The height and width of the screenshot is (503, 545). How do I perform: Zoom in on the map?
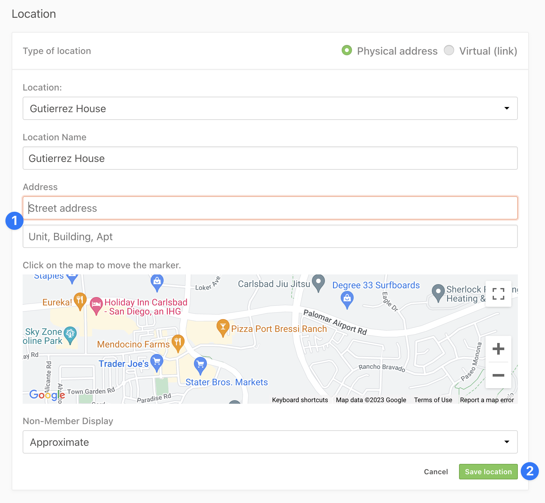(x=498, y=349)
